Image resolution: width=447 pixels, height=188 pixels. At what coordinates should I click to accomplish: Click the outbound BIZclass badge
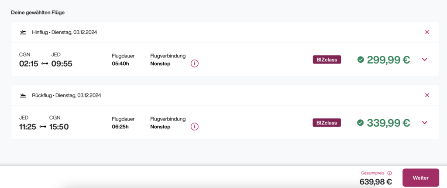point(327,60)
